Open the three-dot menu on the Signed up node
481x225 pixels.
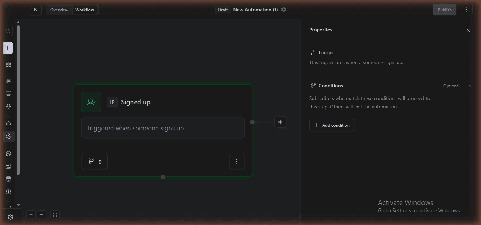click(x=237, y=161)
